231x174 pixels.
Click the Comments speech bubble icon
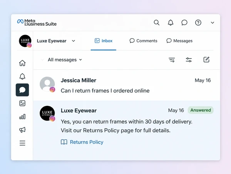pyautogui.click(x=132, y=41)
